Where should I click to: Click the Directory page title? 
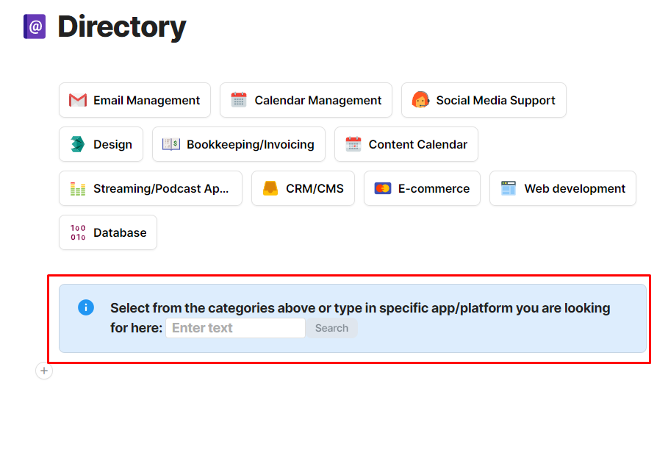point(122,27)
